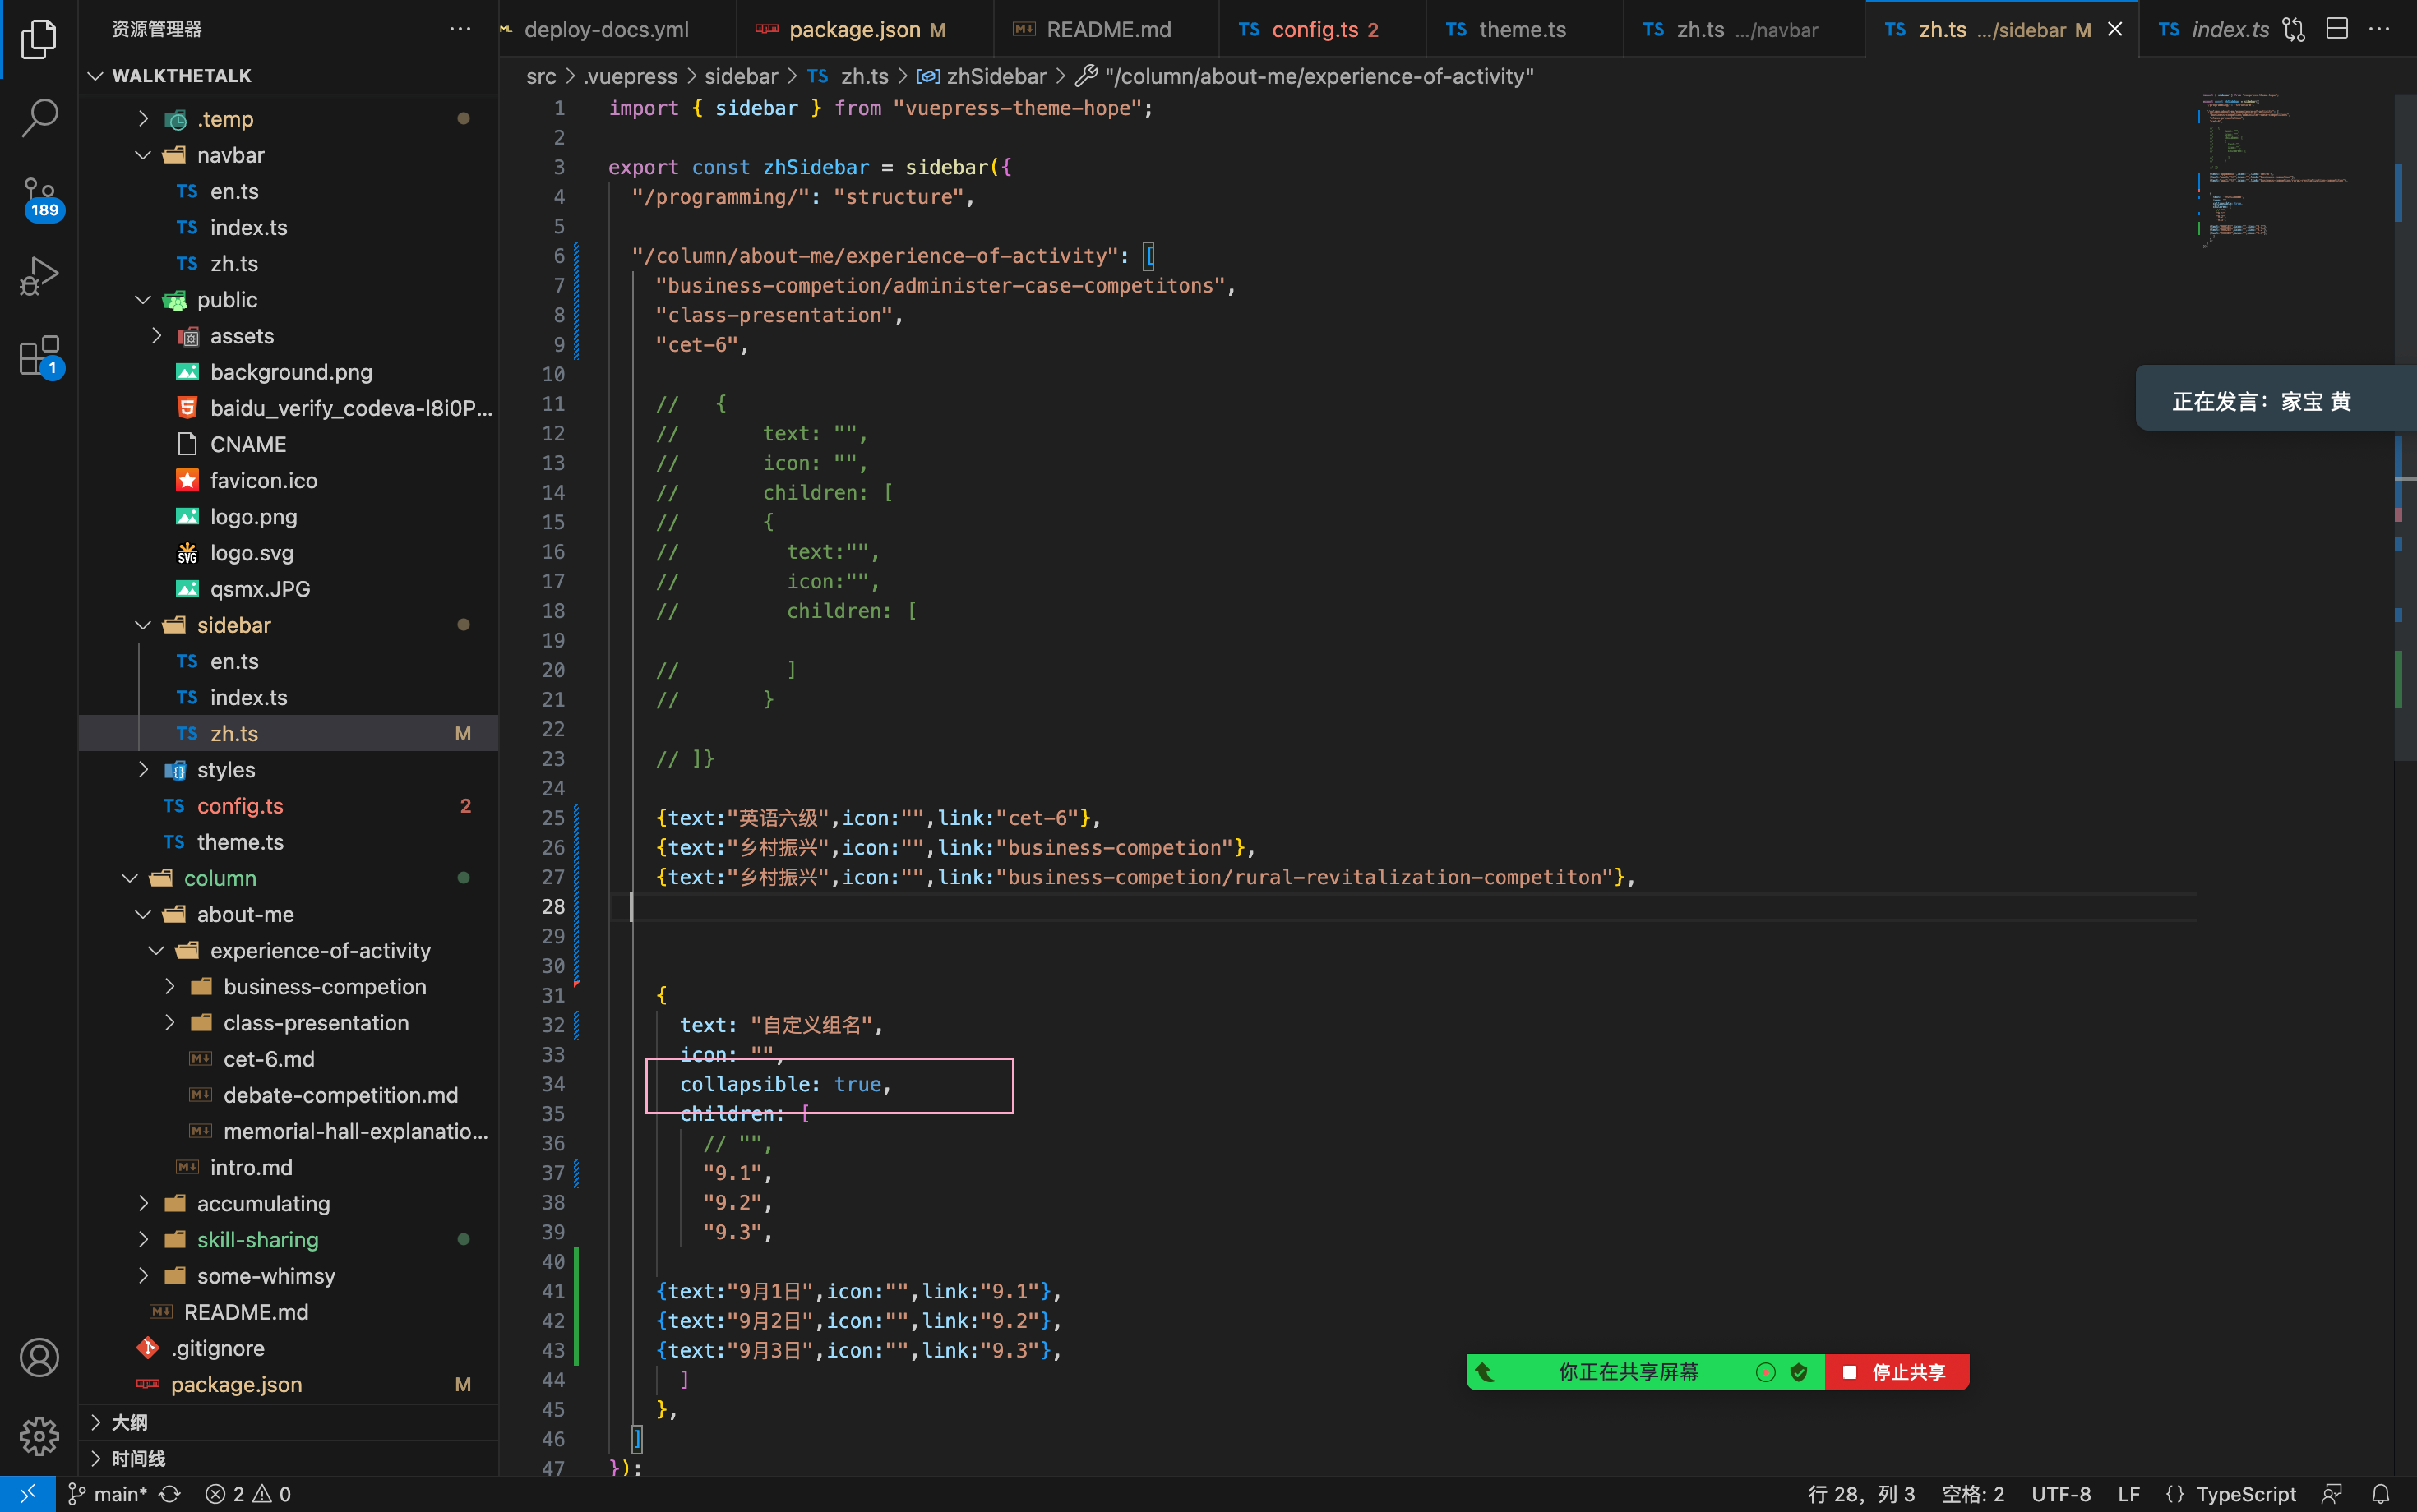Open changes compare icon in editor toolbar
The width and height of the screenshot is (2417, 1512).
(x=2294, y=29)
